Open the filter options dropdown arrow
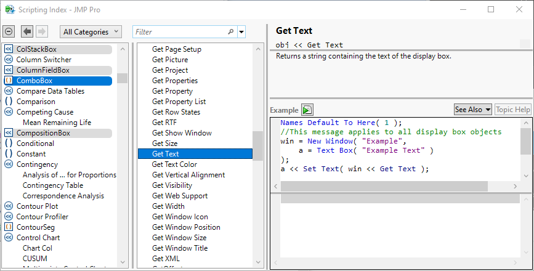The width and height of the screenshot is (534, 271). 241,31
